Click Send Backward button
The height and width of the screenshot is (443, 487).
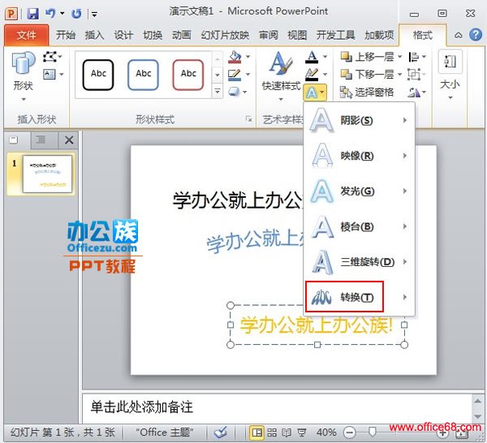[367, 75]
